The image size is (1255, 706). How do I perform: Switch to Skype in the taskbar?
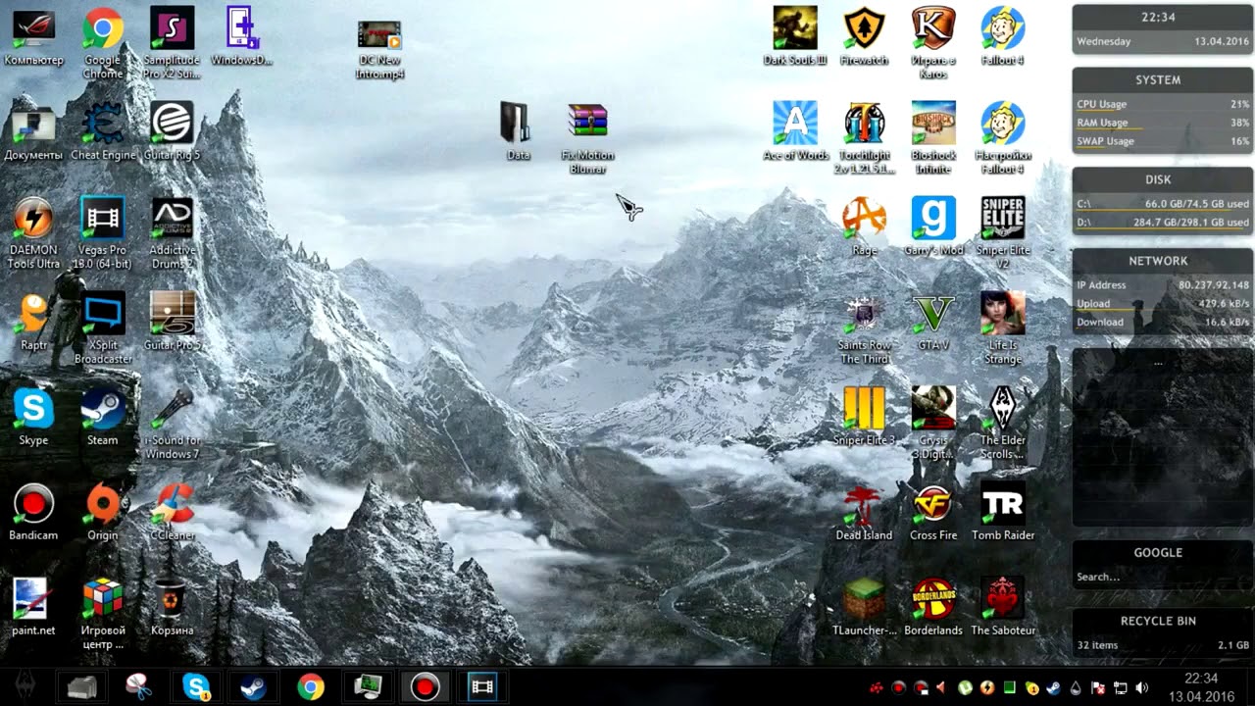tap(196, 687)
